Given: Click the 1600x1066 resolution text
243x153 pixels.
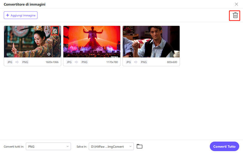Looking at the screenshot, I should 52,62.
